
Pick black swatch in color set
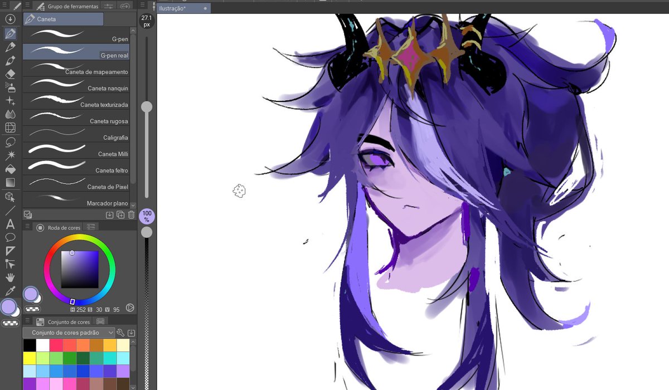tap(30, 345)
